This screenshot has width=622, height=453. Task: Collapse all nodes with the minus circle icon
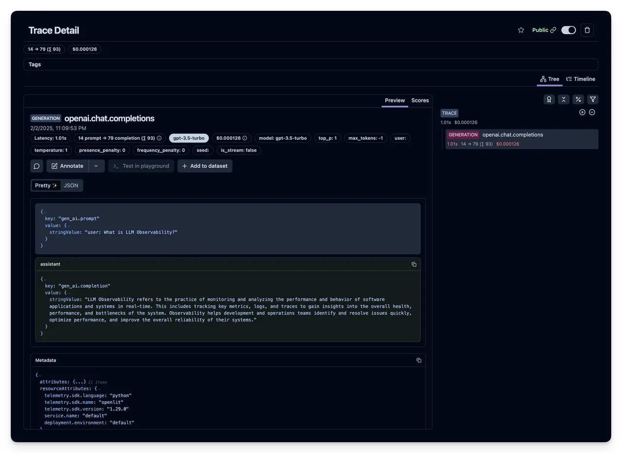click(x=592, y=112)
